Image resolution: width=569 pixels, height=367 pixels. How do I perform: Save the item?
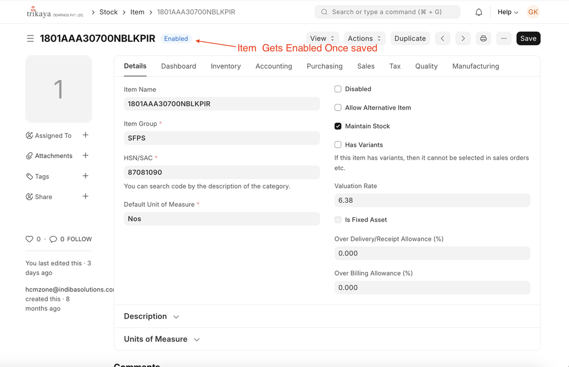tap(528, 38)
